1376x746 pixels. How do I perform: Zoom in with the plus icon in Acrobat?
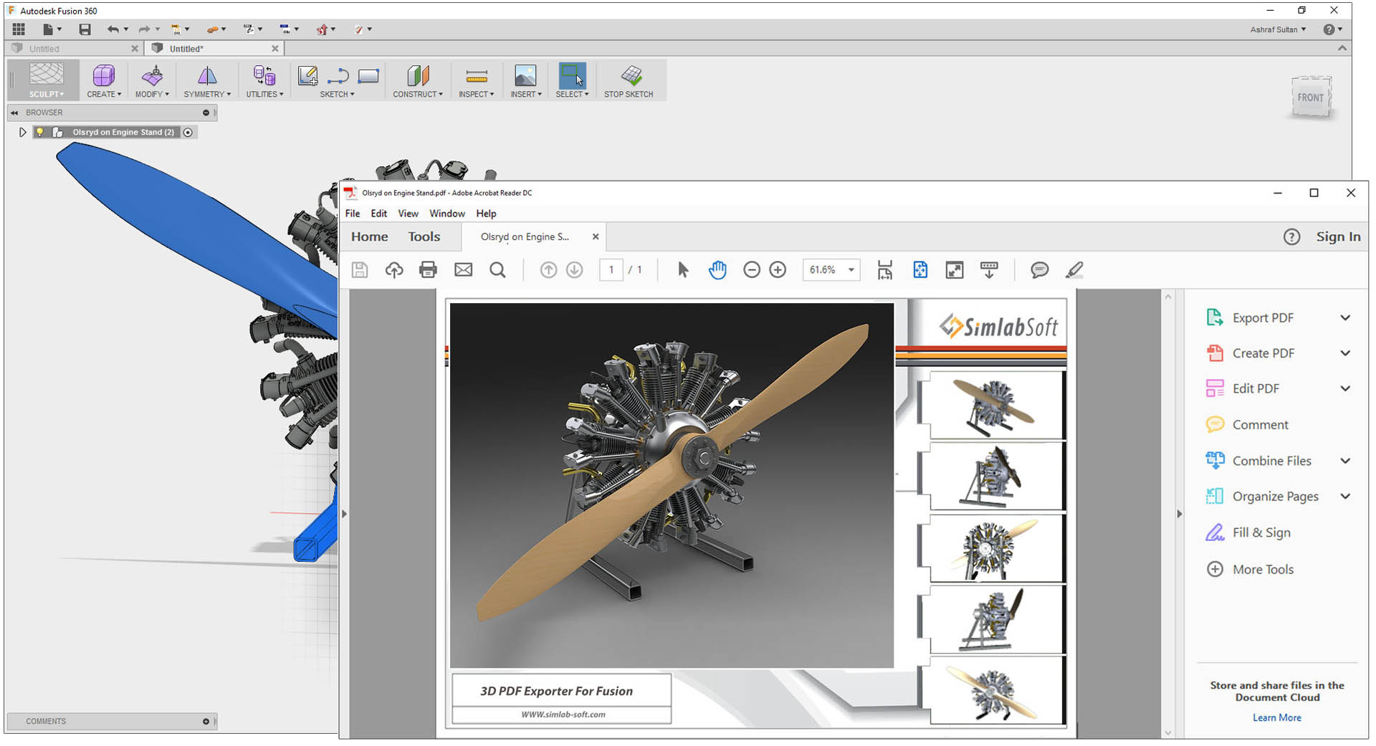778,269
